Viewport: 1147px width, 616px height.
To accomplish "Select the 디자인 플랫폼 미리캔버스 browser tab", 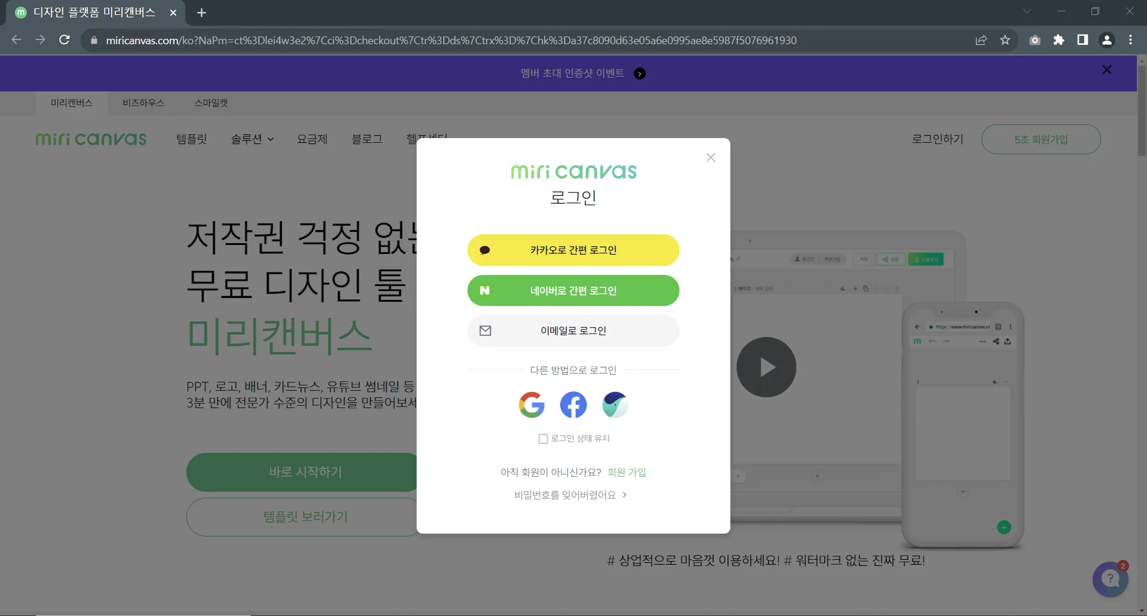I will [x=96, y=13].
